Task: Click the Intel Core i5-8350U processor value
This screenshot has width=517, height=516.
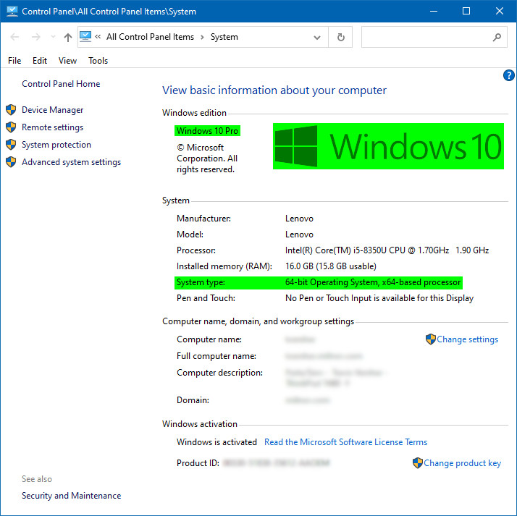Action: click(x=387, y=250)
